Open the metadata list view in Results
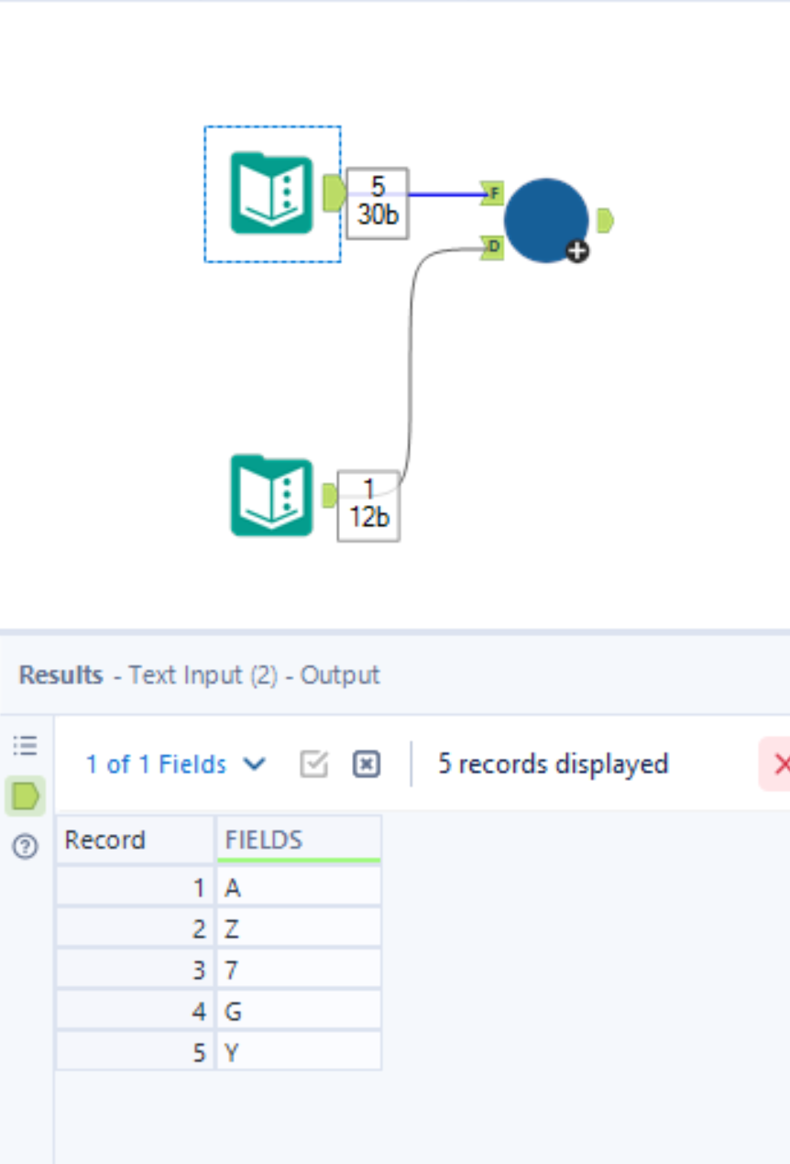This screenshot has height=1164, width=790. click(x=25, y=745)
